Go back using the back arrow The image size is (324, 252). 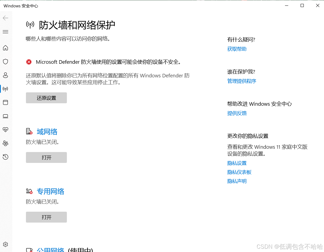pos(5,18)
